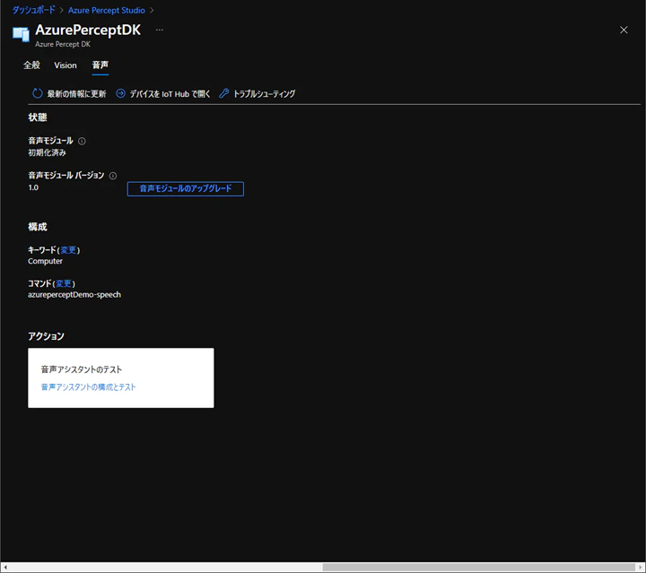Click 変更 link next to コマンド
The width and height of the screenshot is (646, 573).
point(64,283)
